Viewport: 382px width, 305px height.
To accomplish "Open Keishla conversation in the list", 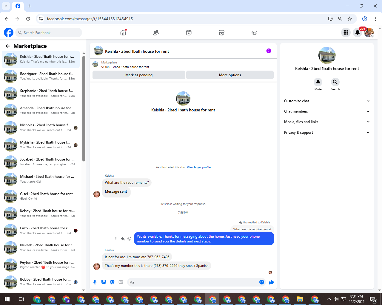I will 41,59.
